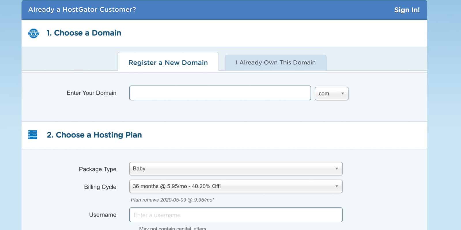Screen dimensions: 461x230
Task: Switch to Register a New Domain tab
Action: coord(168,62)
